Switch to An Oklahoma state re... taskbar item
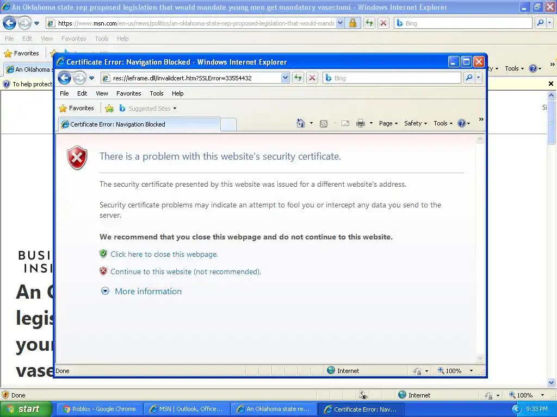 click(x=274, y=409)
